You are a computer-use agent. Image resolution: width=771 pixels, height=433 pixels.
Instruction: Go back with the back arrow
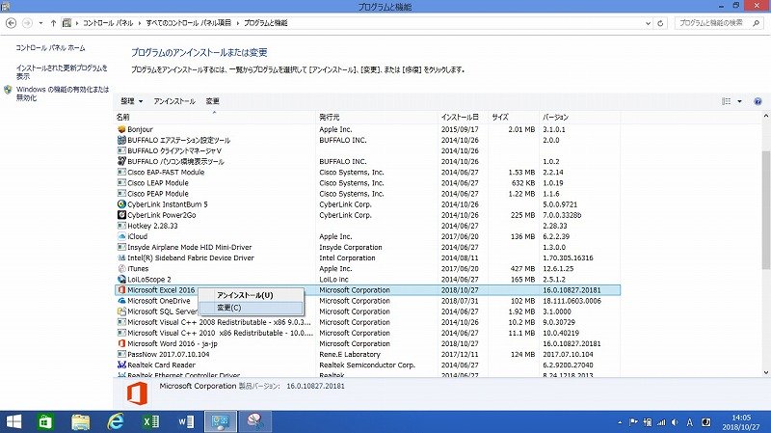(11, 23)
